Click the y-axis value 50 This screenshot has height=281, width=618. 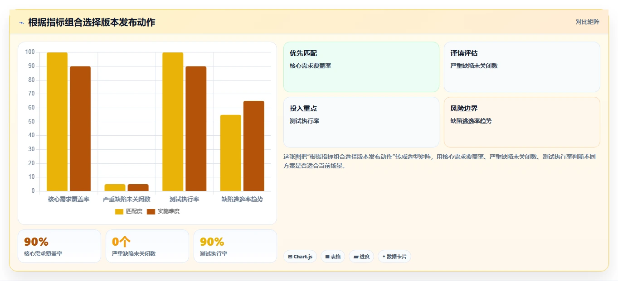click(x=32, y=121)
